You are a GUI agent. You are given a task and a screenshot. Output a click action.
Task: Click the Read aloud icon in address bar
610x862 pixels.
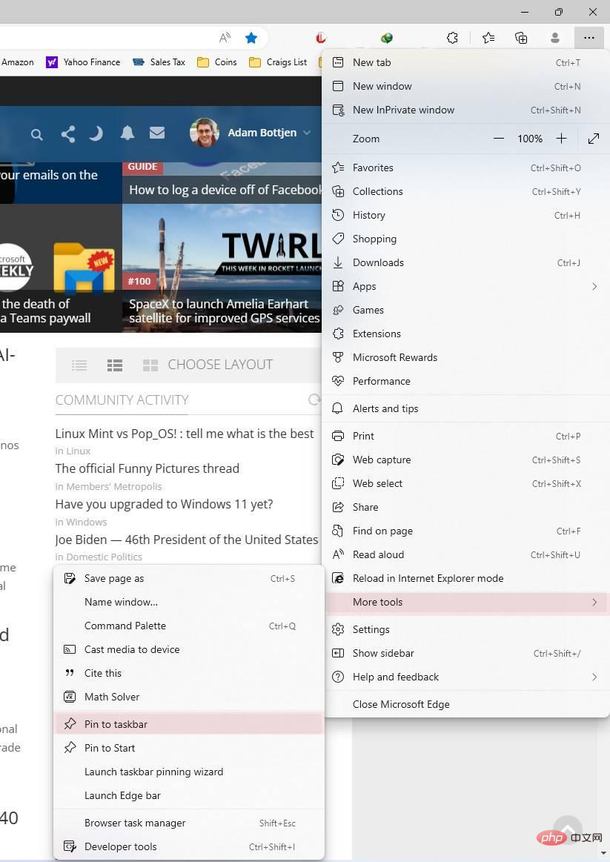point(225,37)
